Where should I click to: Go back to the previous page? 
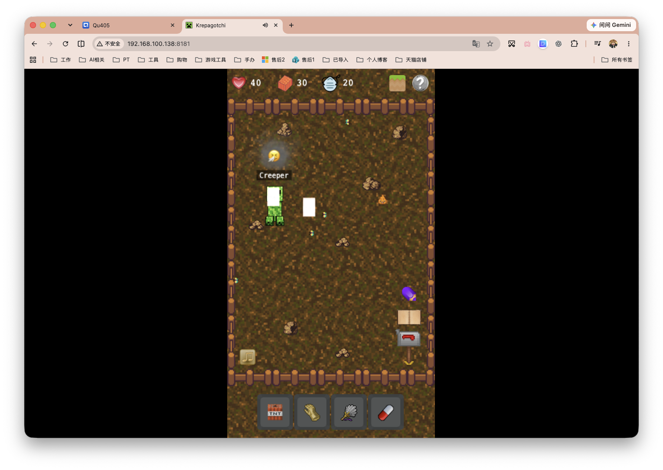pyautogui.click(x=34, y=44)
